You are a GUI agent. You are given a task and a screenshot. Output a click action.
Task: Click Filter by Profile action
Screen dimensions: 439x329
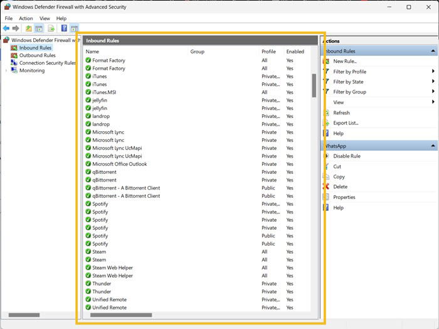click(350, 72)
